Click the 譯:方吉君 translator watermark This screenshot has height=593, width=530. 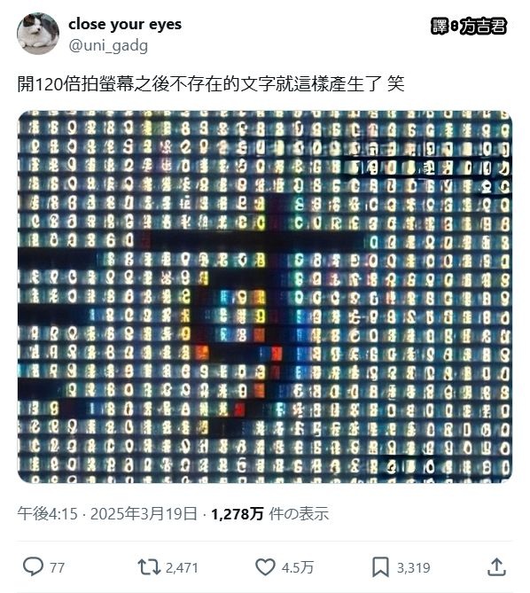coord(468,26)
